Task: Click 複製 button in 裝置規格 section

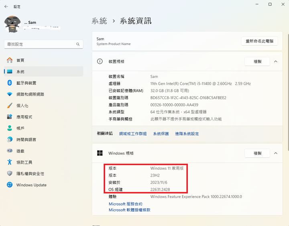Action: pyautogui.click(x=257, y=61)
